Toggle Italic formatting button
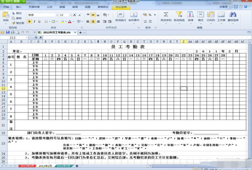 tap(35, 21)
